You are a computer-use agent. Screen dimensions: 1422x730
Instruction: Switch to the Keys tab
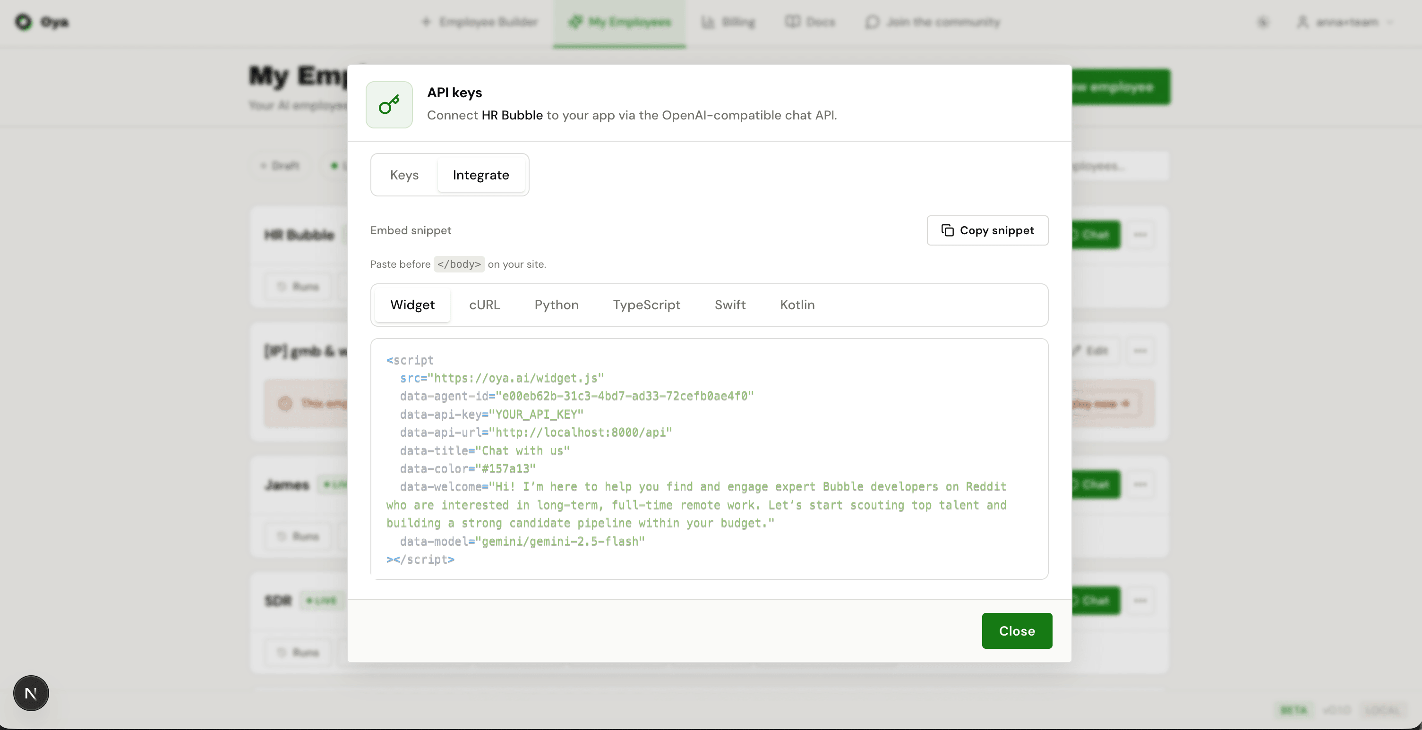[404, 175]
